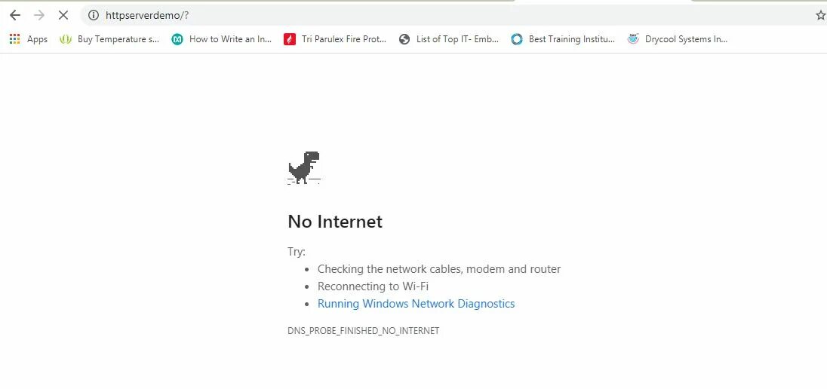Open How to Write an In... bookmark
Image resolution: width=827 pixels, height=389 pixels.
coord(222,39)
